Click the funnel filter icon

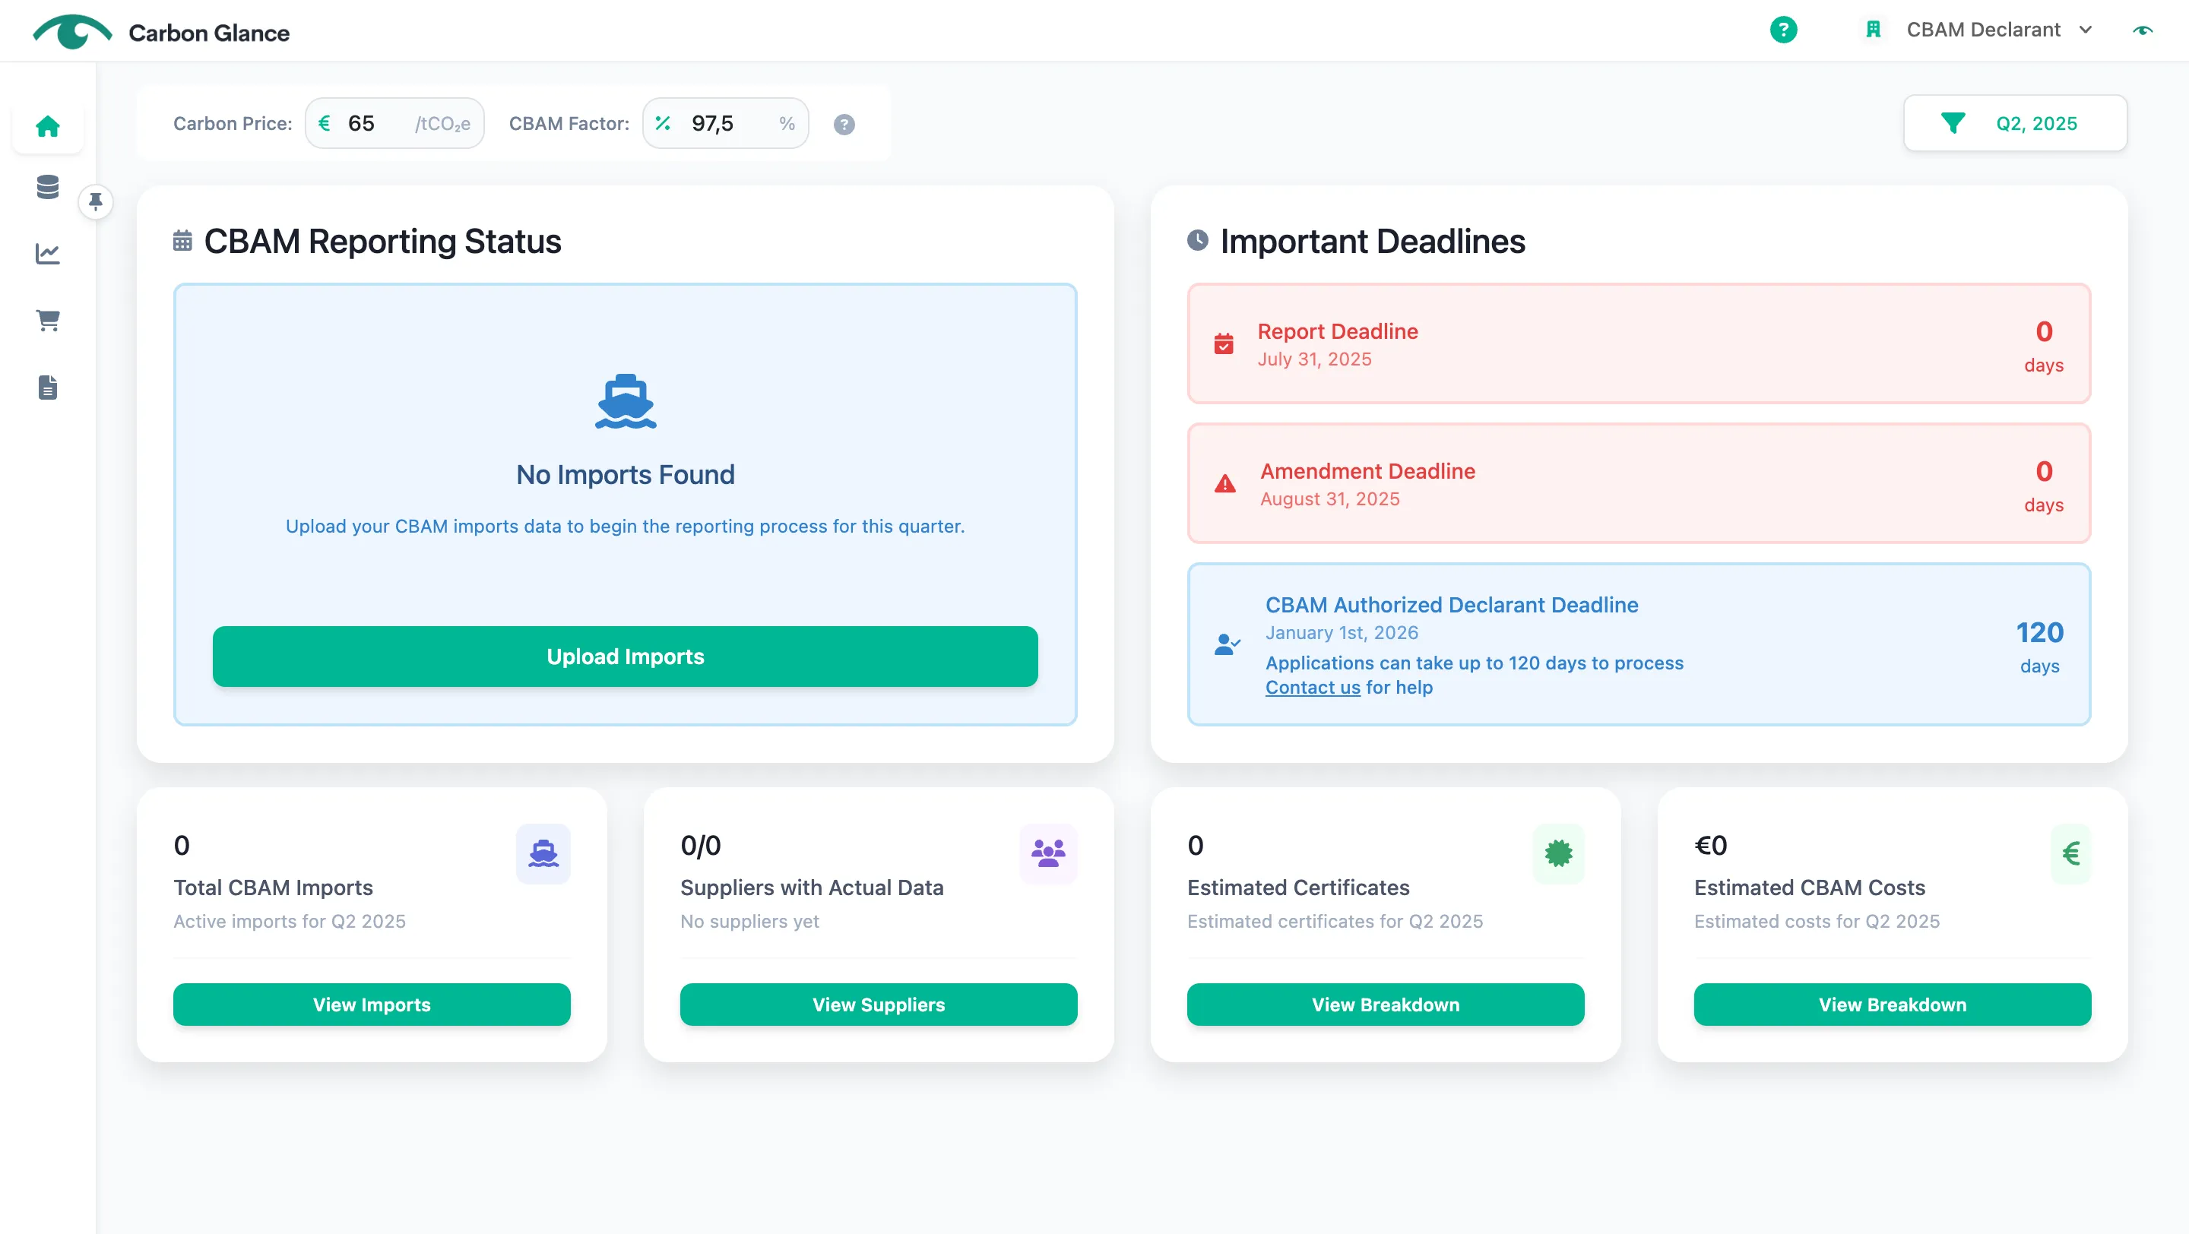[1953, 124]
